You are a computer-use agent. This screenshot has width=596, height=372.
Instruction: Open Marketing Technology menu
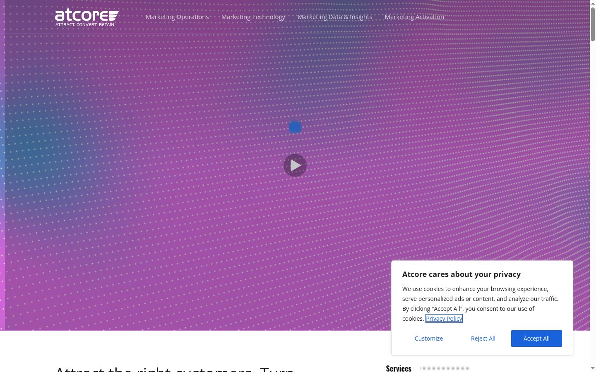(x=253, y=17)
